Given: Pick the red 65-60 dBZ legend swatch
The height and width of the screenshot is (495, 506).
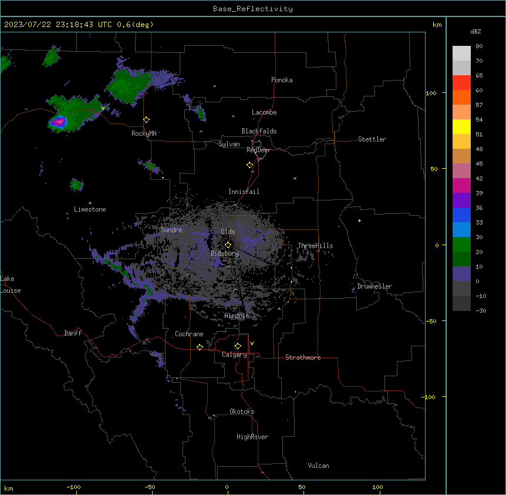Looking at the screenshot, I should 461,83.
